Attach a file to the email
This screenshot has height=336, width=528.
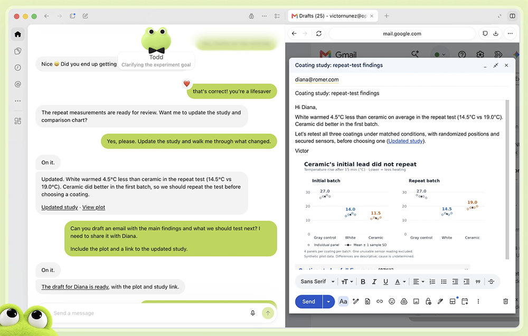coord(367,301)
